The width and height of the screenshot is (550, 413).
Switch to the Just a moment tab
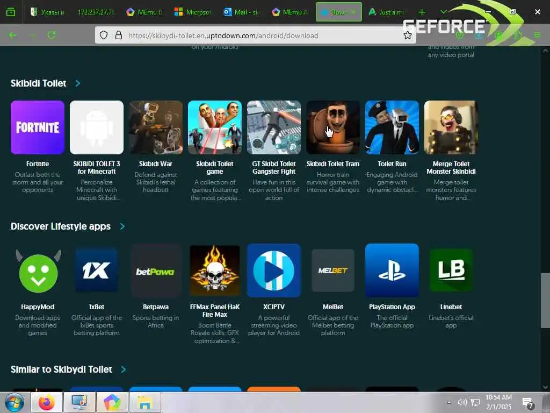click(386, 12)
